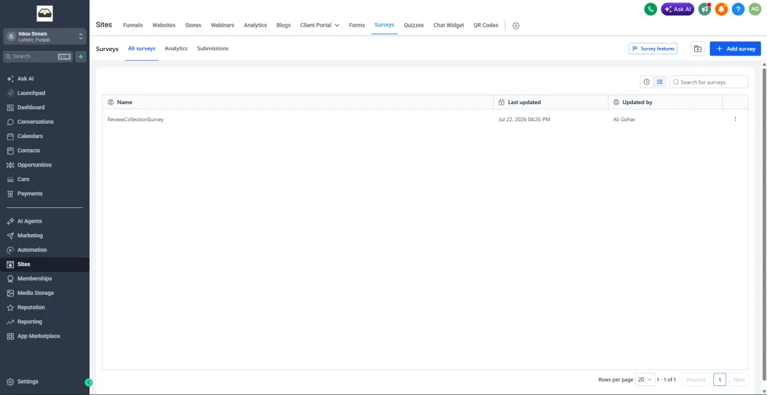Switch to the Chat Widget tab
767x395 pixels.
(449, 26)
